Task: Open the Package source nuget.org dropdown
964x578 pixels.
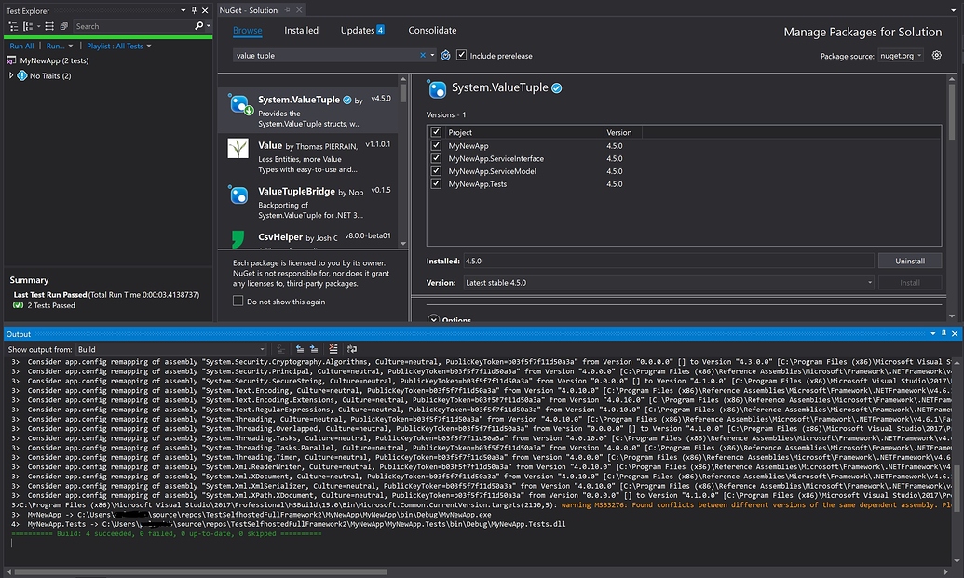Action: (x=901, y=55)
